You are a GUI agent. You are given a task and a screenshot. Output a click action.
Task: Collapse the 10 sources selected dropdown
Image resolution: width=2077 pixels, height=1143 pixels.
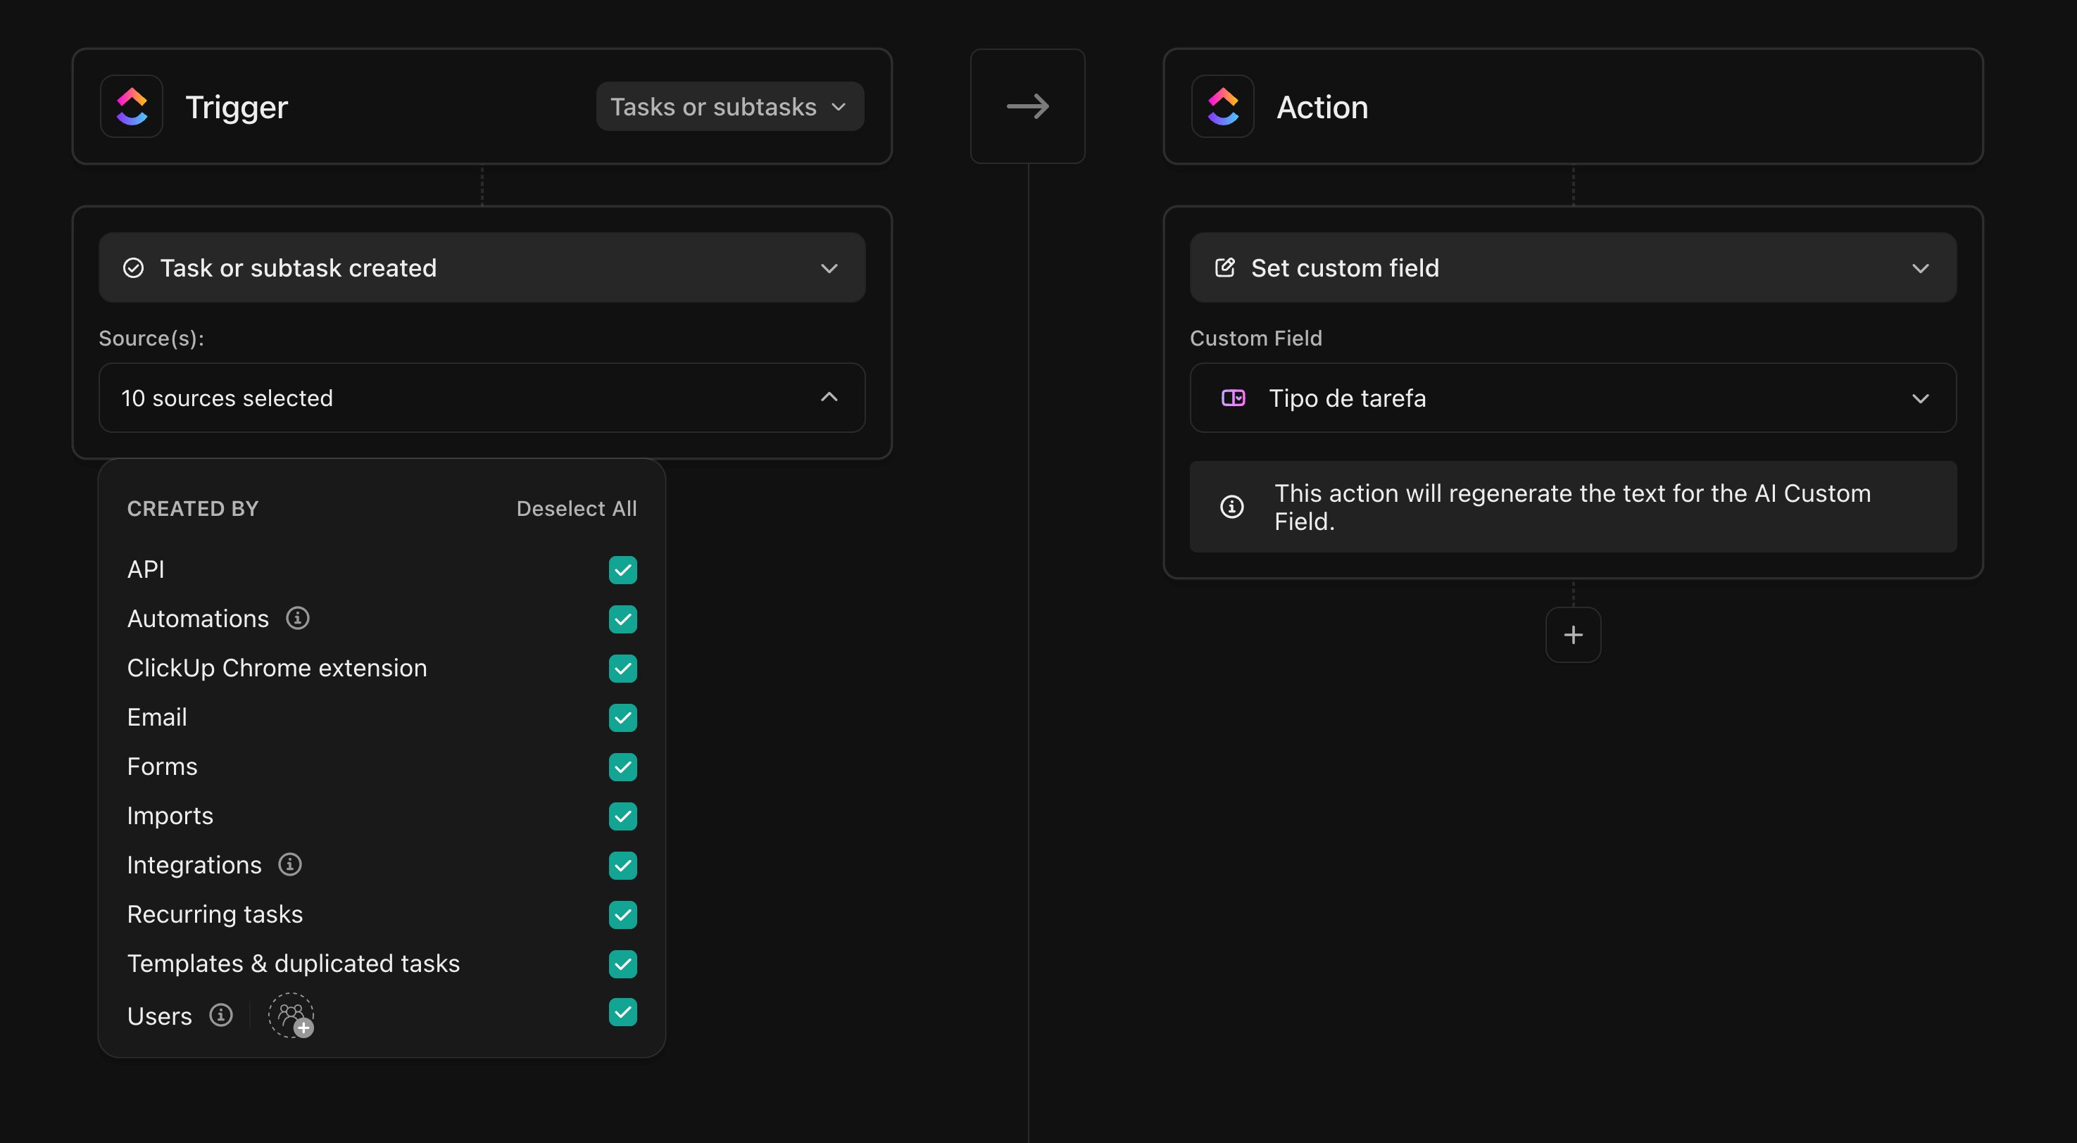coord(482,398)
